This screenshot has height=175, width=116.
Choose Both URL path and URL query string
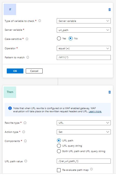coord(59,151)
